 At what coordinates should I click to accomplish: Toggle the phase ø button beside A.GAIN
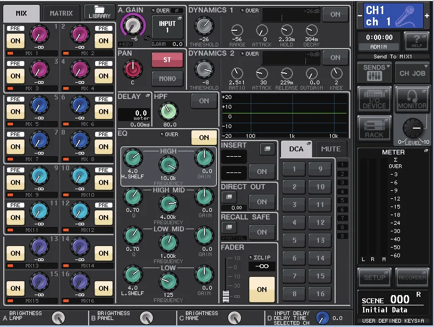pos(177,10)
